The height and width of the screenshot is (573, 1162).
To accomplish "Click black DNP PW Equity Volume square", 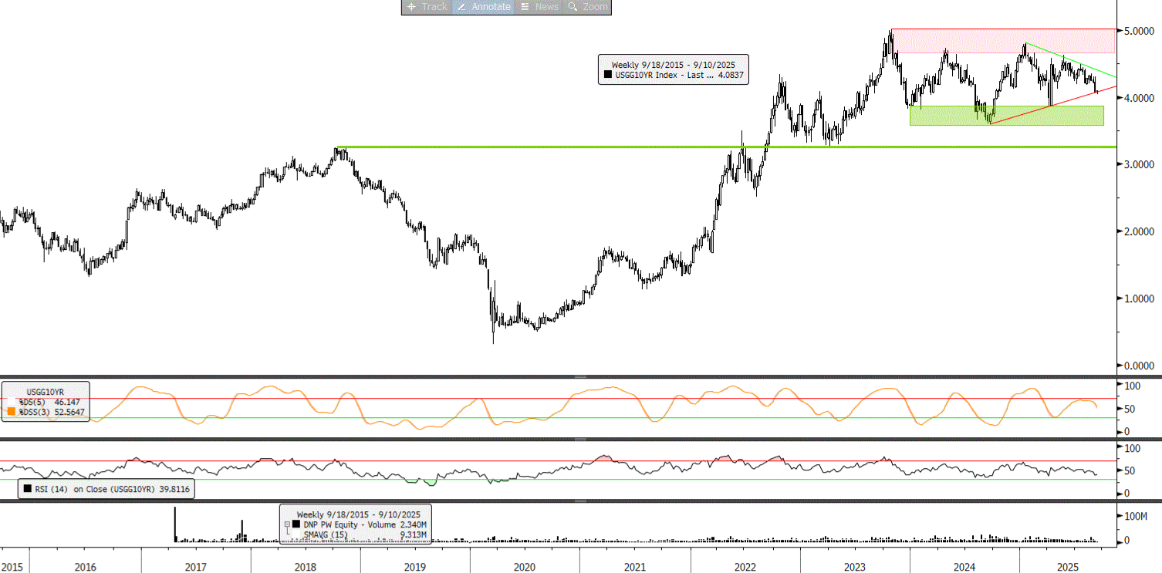I will 296,524.
